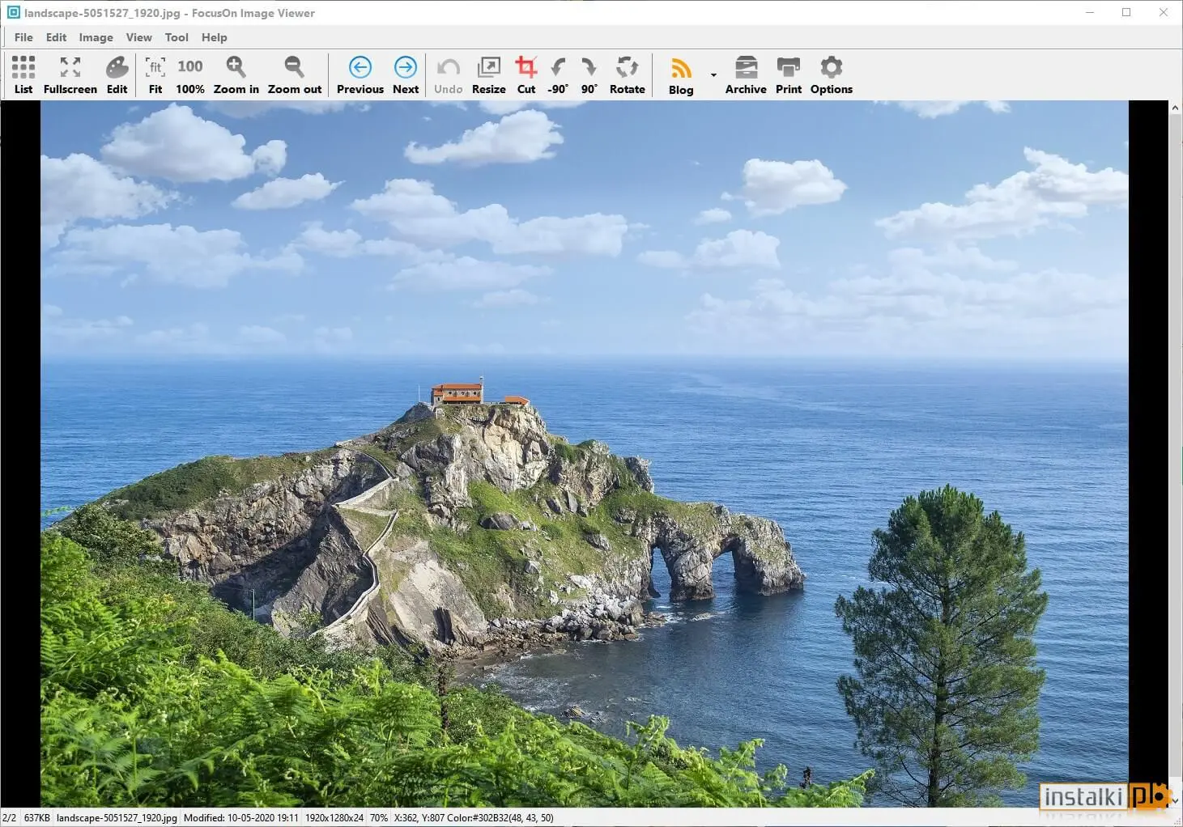Click the Undo arrow

pyautogui.click(x=448, y=75)
